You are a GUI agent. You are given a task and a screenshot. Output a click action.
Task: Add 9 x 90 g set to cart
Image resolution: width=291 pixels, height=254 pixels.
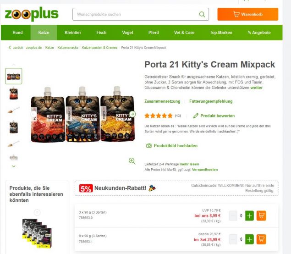click(261, 239)
